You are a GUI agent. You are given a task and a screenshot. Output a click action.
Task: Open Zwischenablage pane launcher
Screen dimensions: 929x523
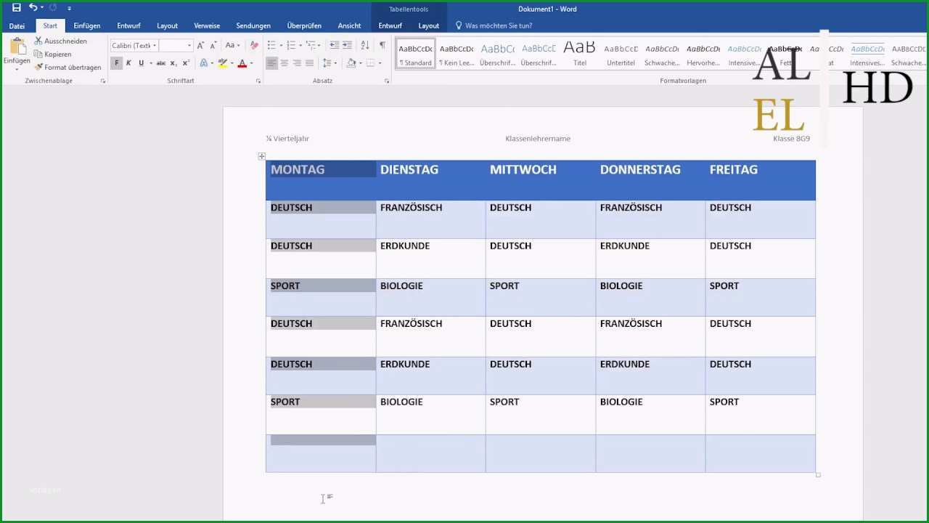103,81
